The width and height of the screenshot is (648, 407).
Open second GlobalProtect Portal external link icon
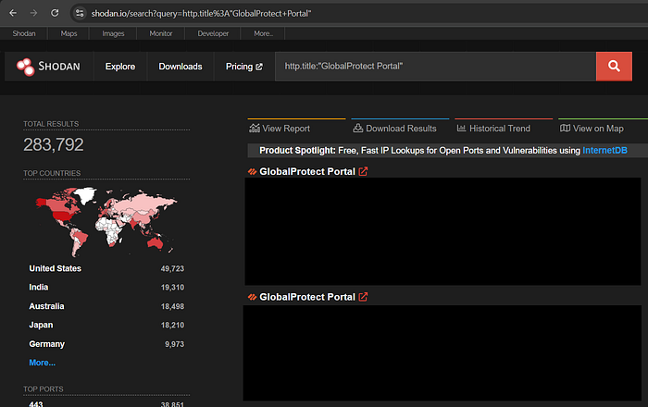click(x=363, y=297)
